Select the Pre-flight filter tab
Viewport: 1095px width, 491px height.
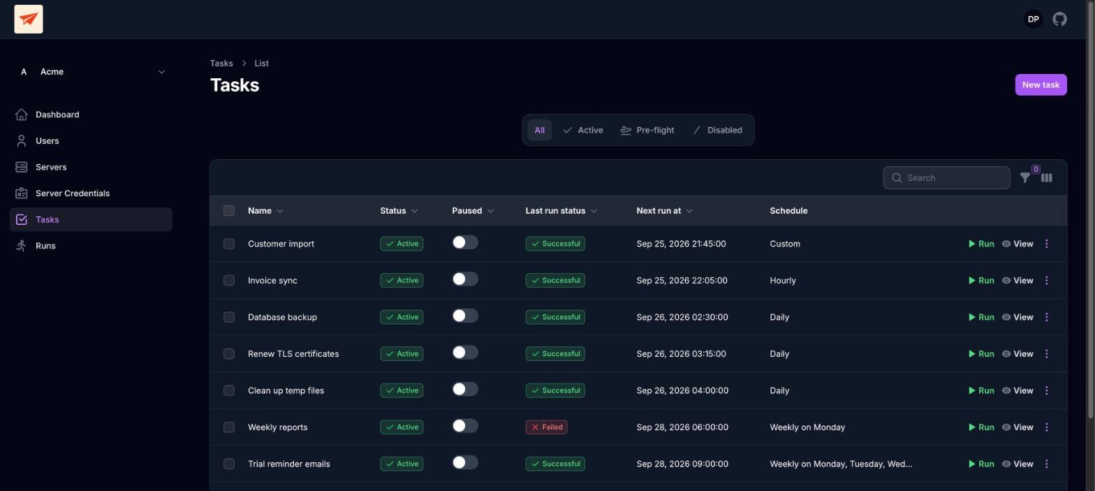[x=647, y=130]
